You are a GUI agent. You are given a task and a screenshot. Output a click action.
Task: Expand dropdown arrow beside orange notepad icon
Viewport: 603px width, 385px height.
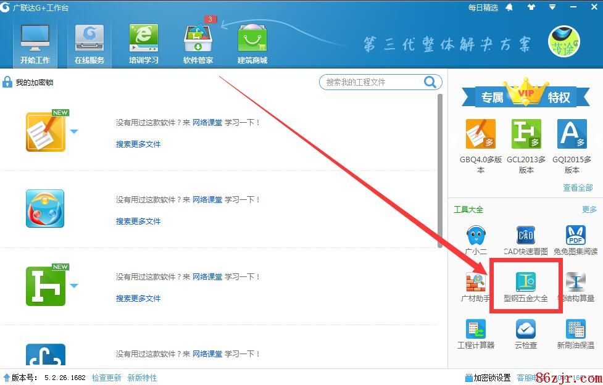(74, 131)
